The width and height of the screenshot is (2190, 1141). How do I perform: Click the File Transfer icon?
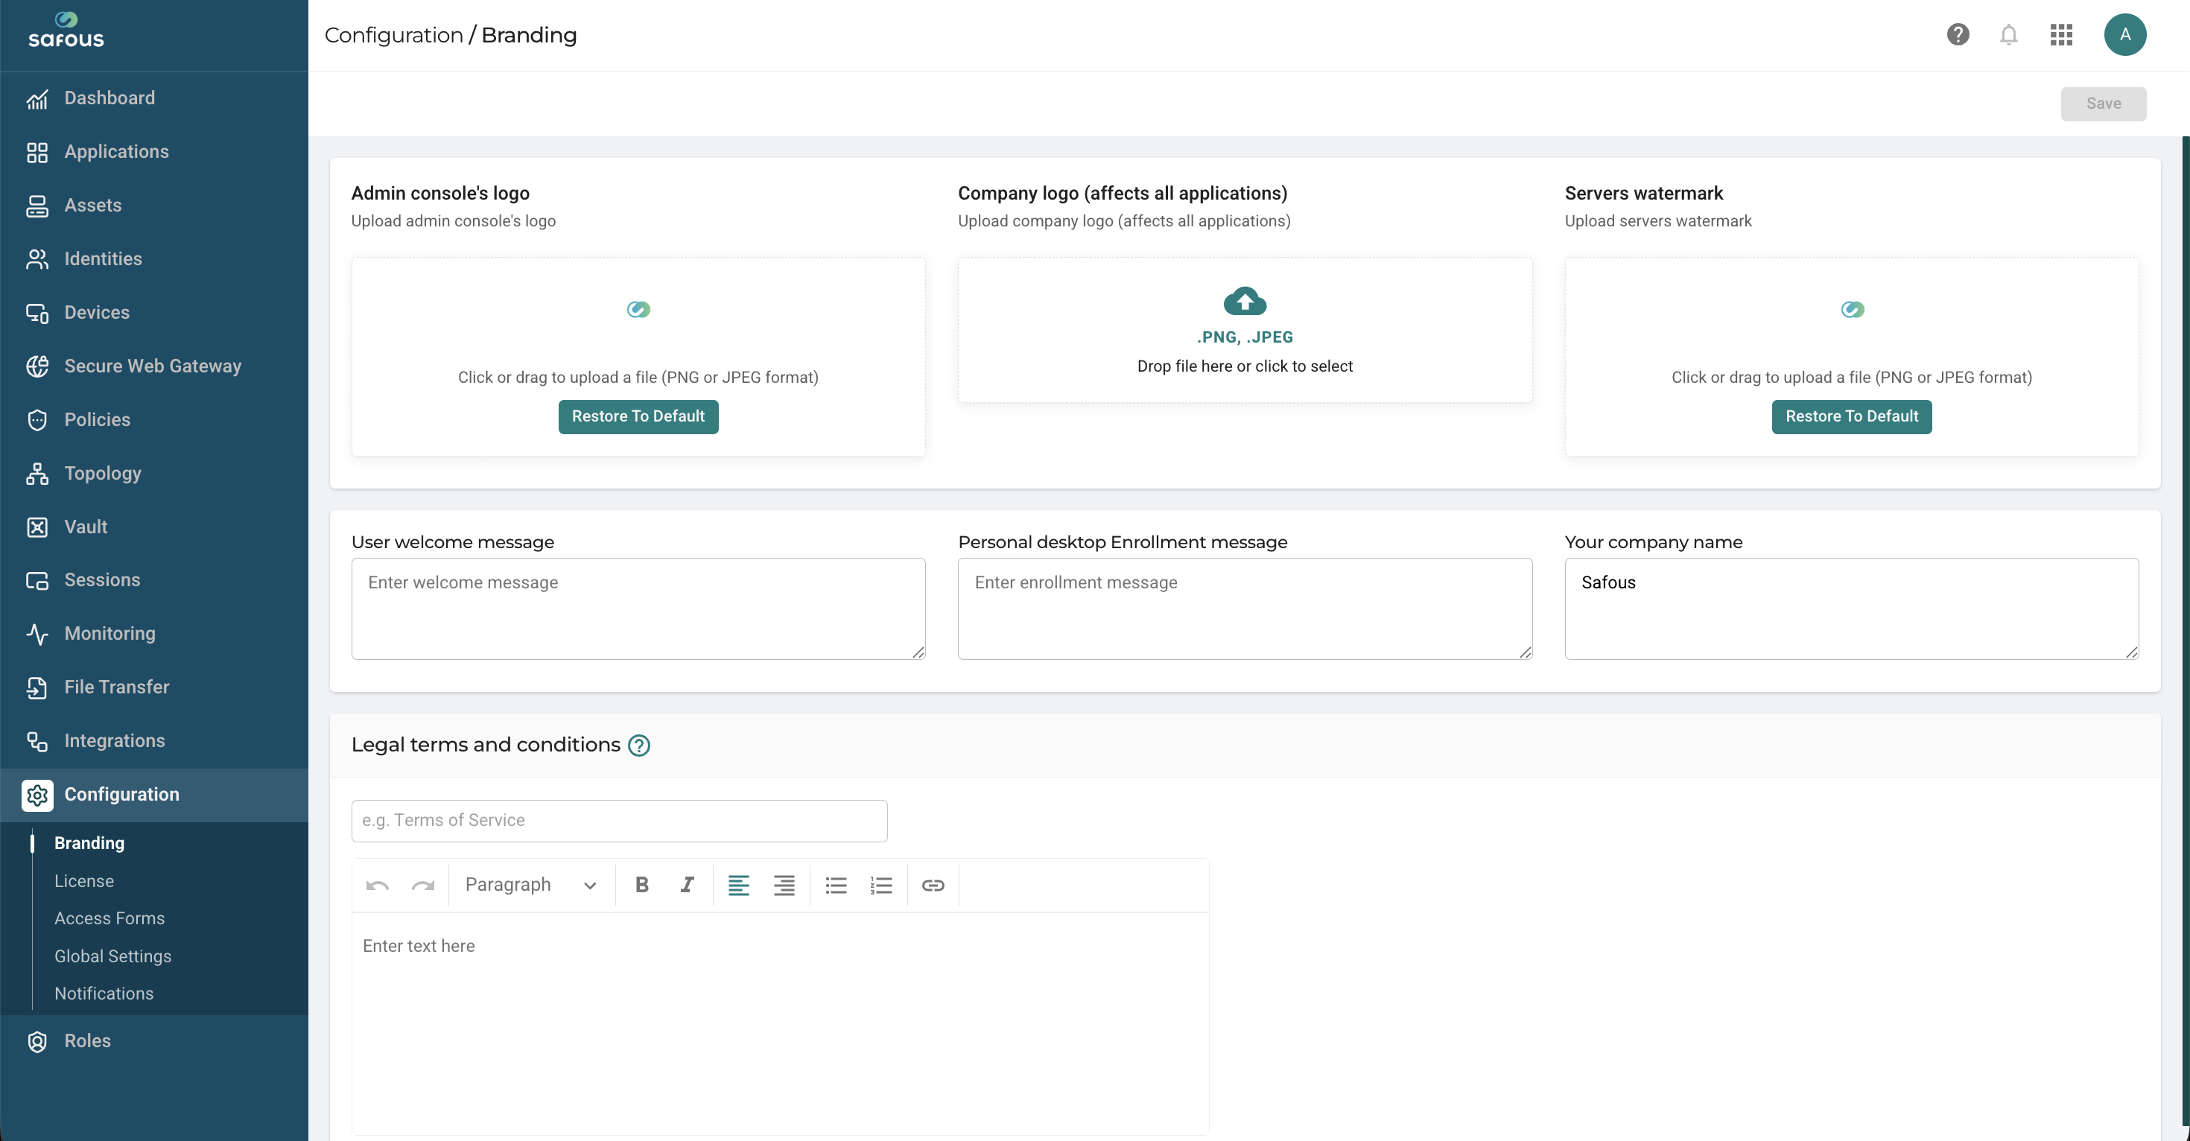pos(36,688)
